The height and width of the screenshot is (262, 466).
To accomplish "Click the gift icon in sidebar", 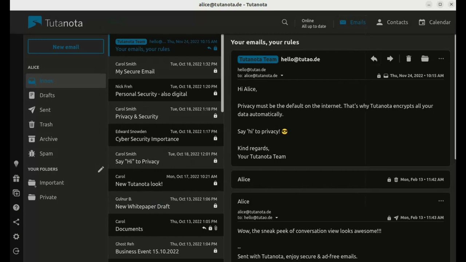I will coord(16,178).
